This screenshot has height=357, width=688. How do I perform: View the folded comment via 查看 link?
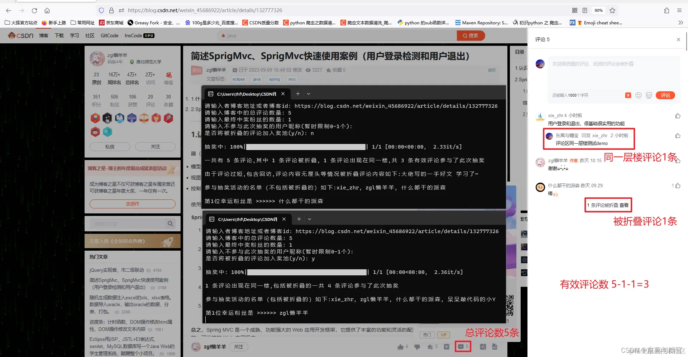pos(623,205)
